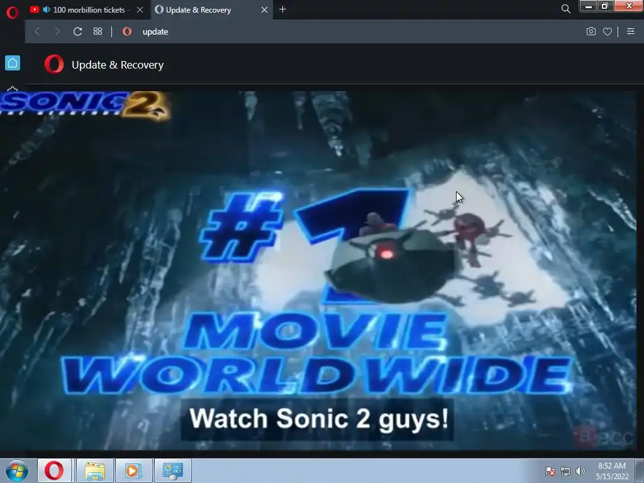Open Windows Explorer from the taskbar
The width and height of the screenshot is (644, 483).
pos(95,470)
